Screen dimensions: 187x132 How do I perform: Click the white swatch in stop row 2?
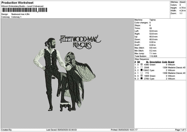[141, 67]
